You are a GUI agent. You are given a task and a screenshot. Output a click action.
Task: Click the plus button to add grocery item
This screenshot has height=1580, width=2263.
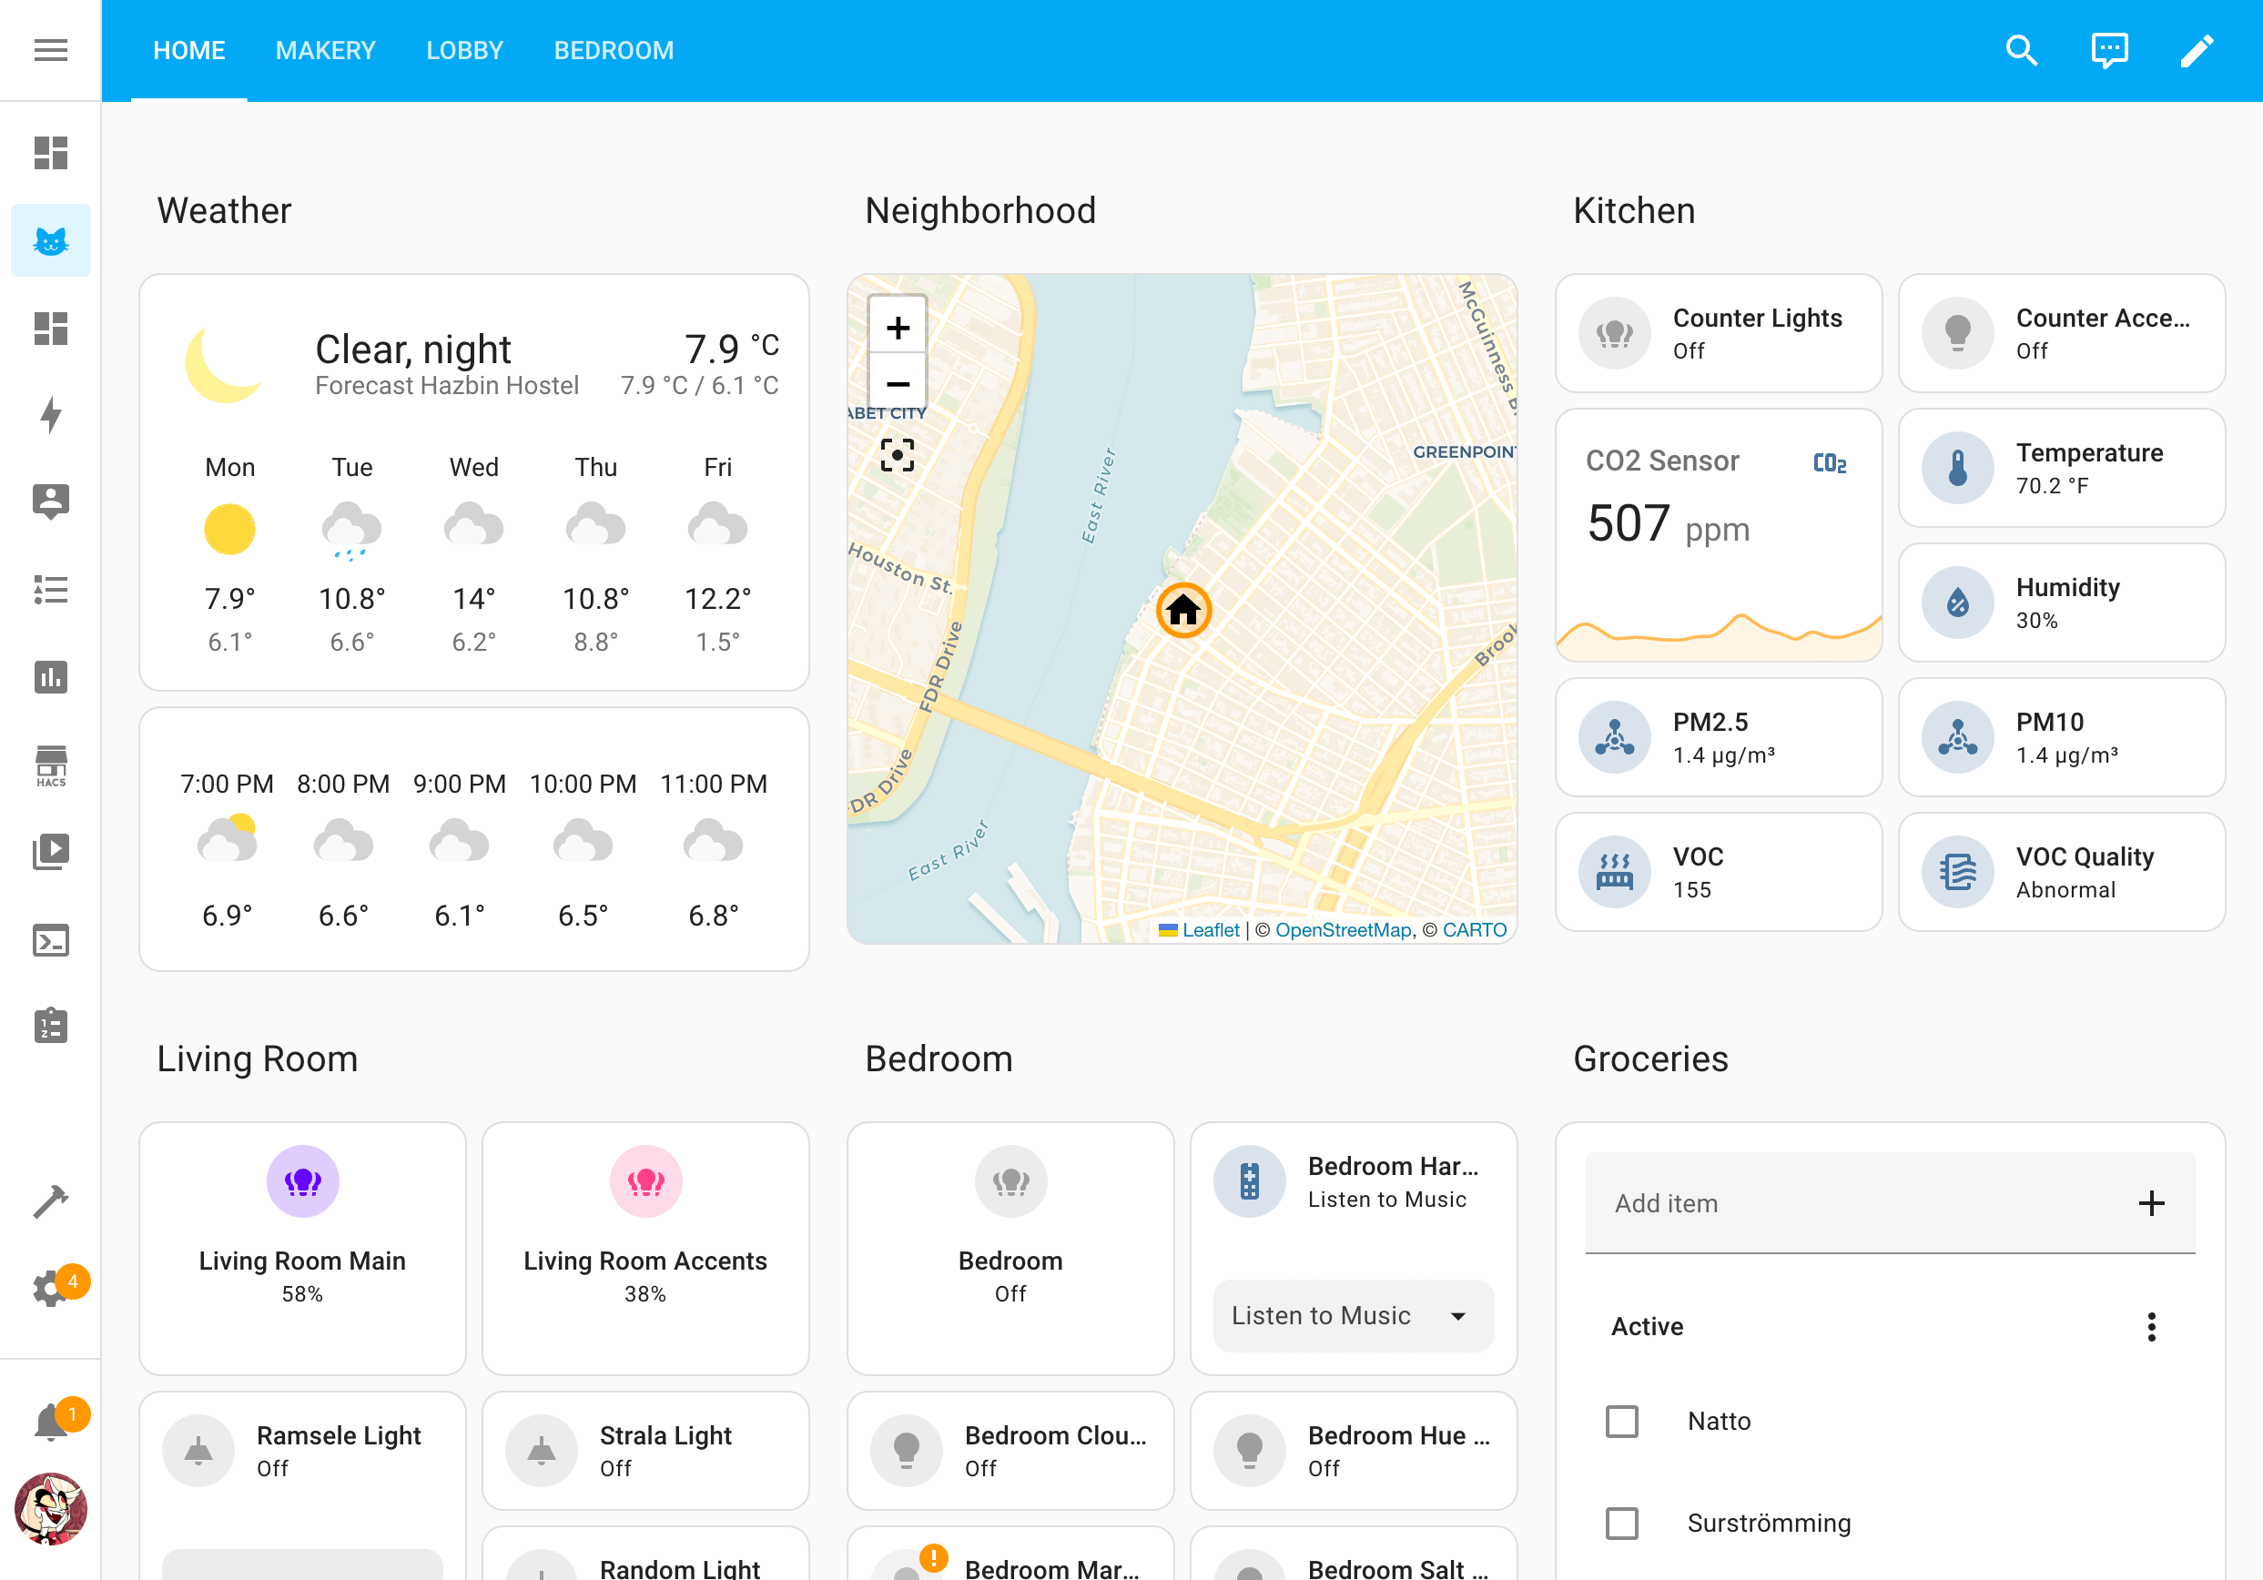(2153, 1203)
